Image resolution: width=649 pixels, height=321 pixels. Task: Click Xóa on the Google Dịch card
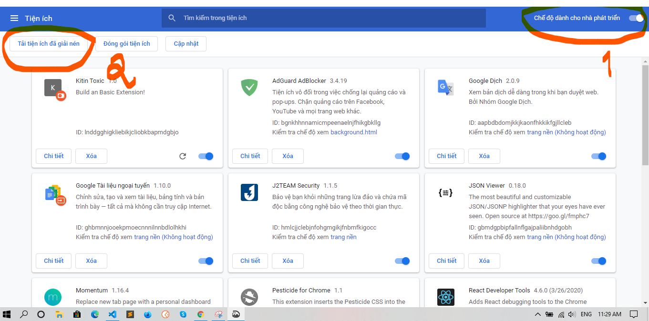pyautogui.click(x=484, y=156)
